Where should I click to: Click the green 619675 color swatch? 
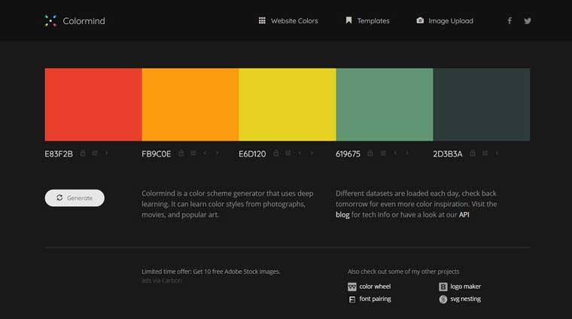(384, 105)
